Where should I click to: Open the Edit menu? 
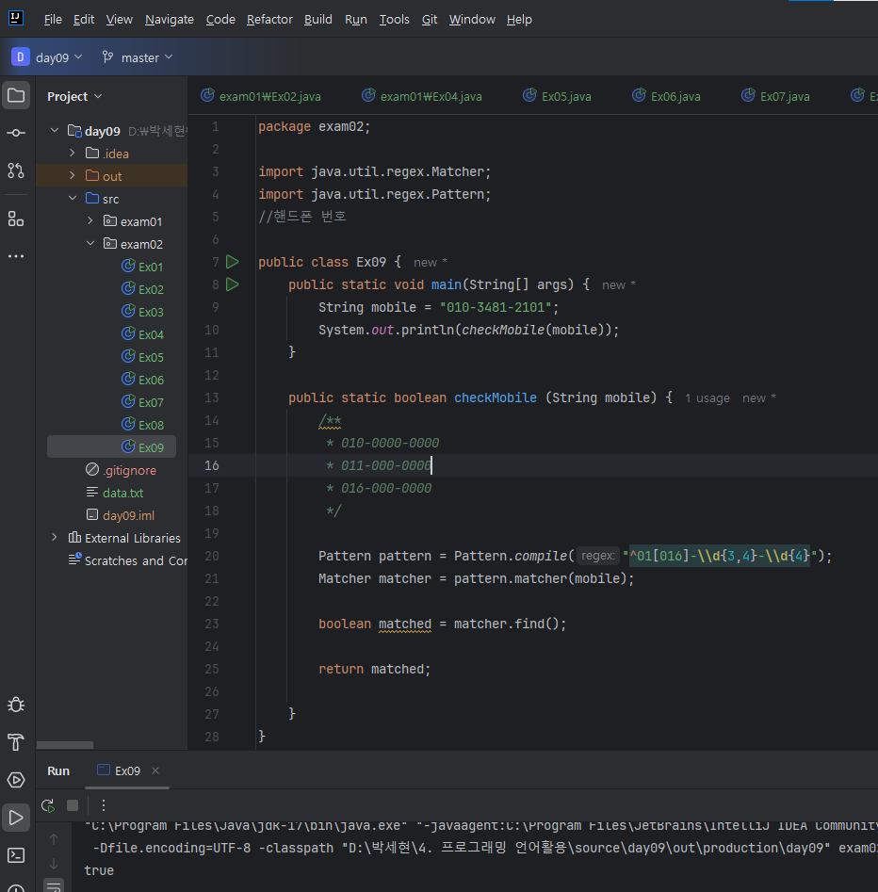[x=84, y=20]
